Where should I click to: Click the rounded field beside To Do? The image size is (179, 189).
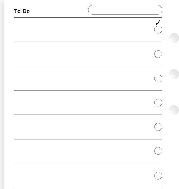point(125,10)
